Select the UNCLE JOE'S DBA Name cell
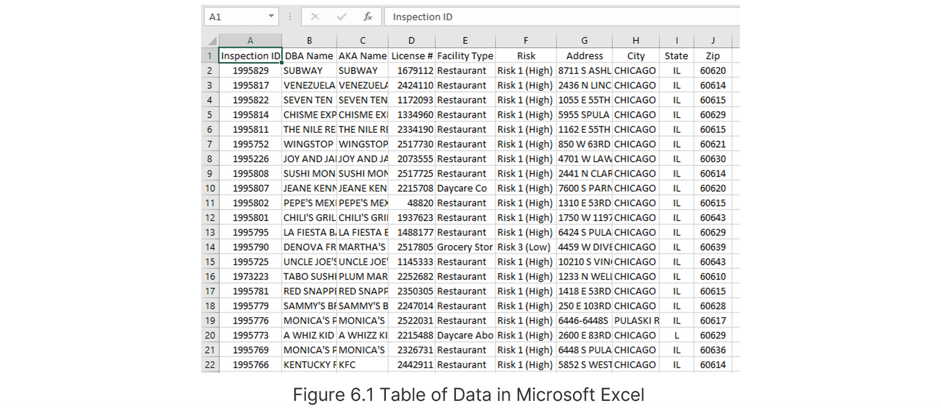This screenshot has height=416, width=941. coord(309,262)
